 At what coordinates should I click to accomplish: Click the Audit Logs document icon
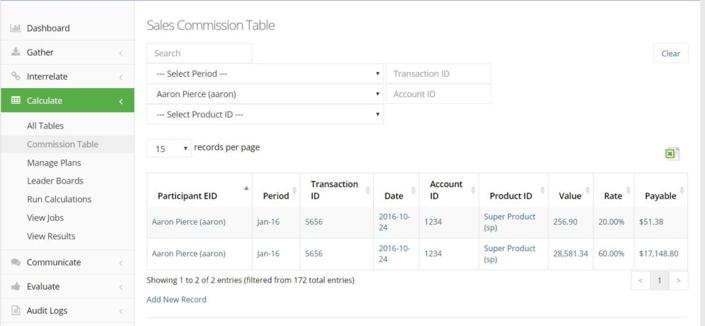pos(16,310)
